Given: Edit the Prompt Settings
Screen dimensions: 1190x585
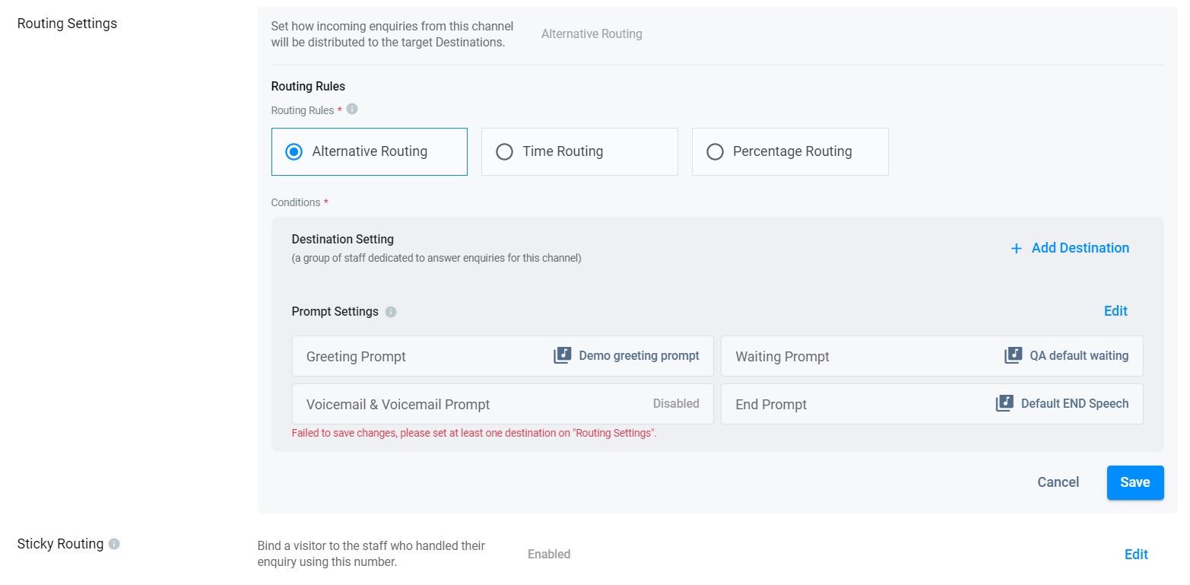Looking at the screenshot, I should [x=1115, y=310].
